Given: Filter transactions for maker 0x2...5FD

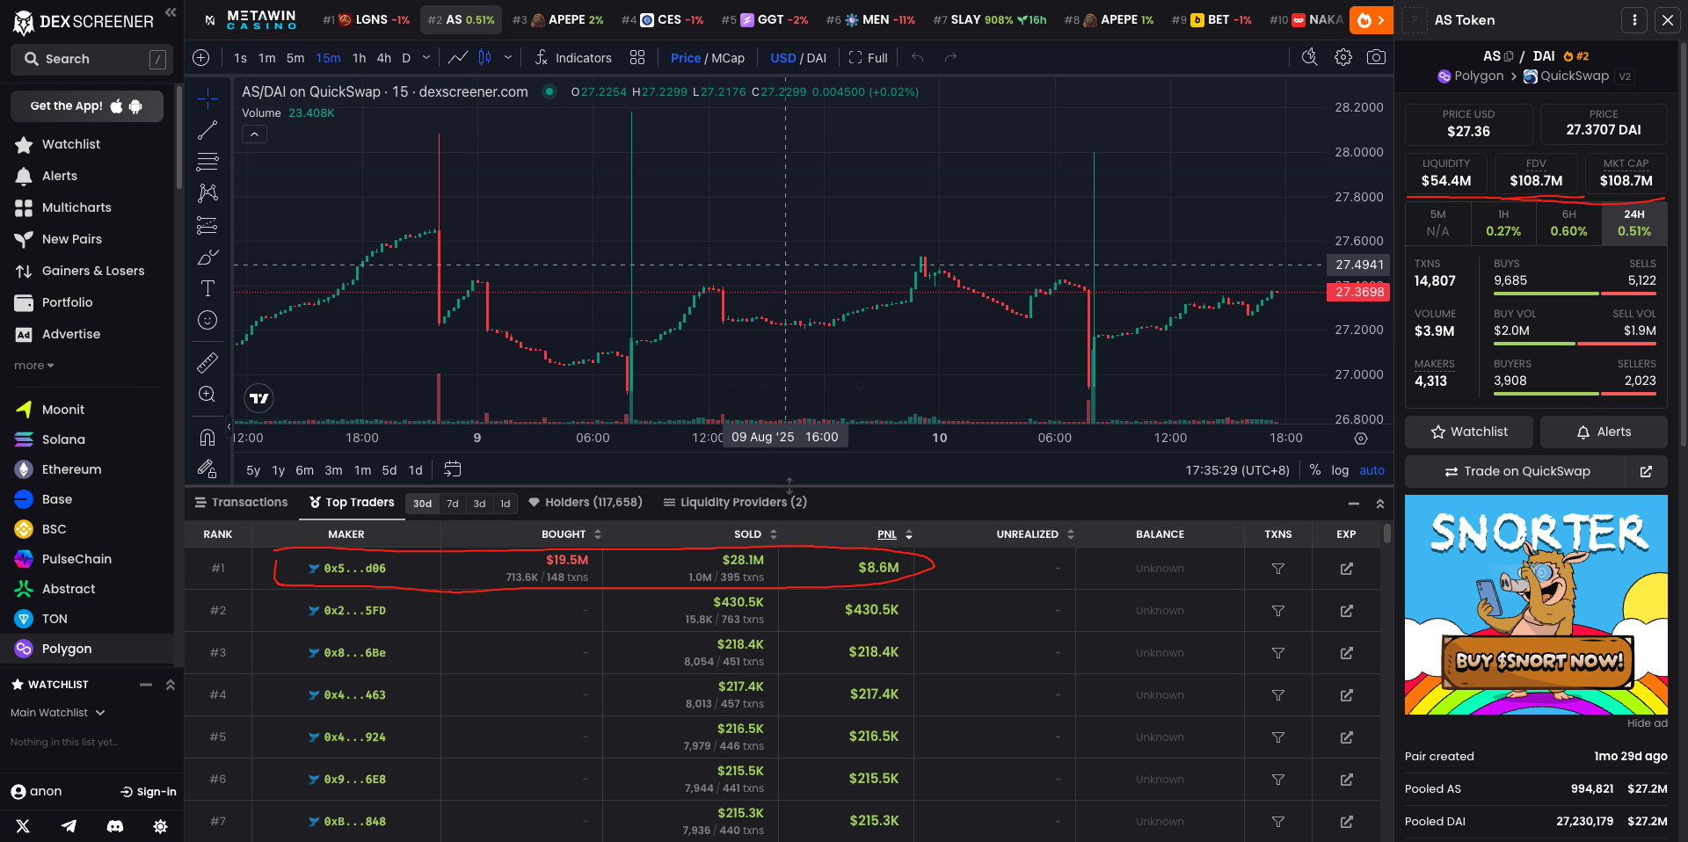Looking at the screenshot, I should point(1278,611).
